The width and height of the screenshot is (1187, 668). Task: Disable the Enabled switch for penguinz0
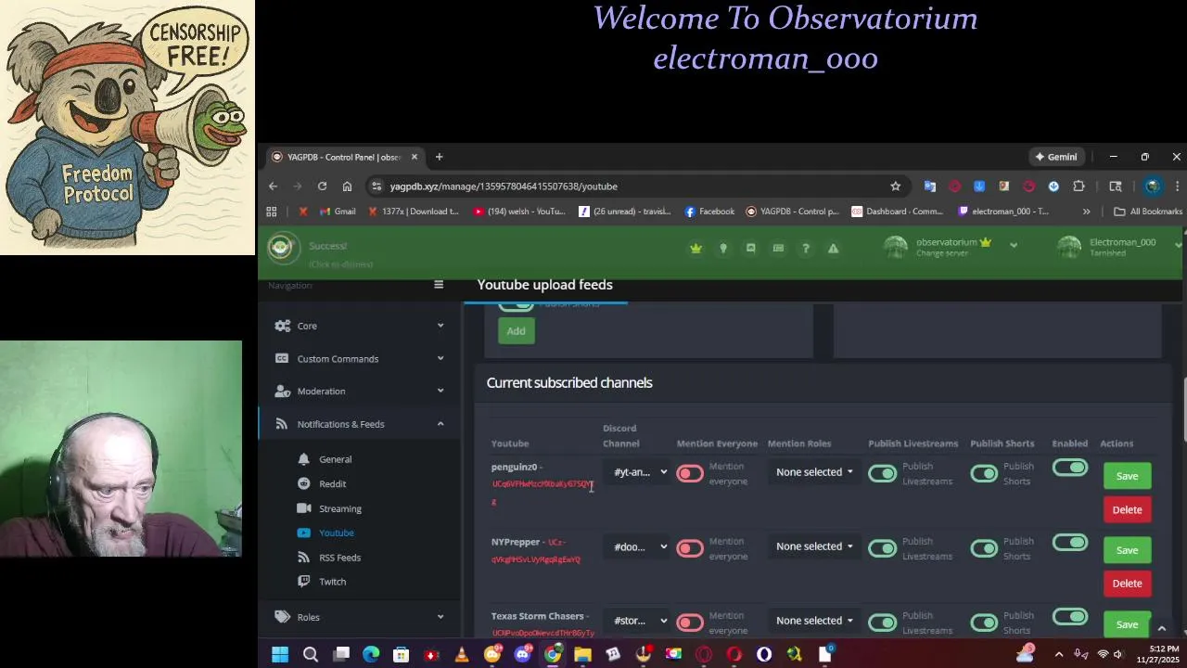coord(1070,468)
